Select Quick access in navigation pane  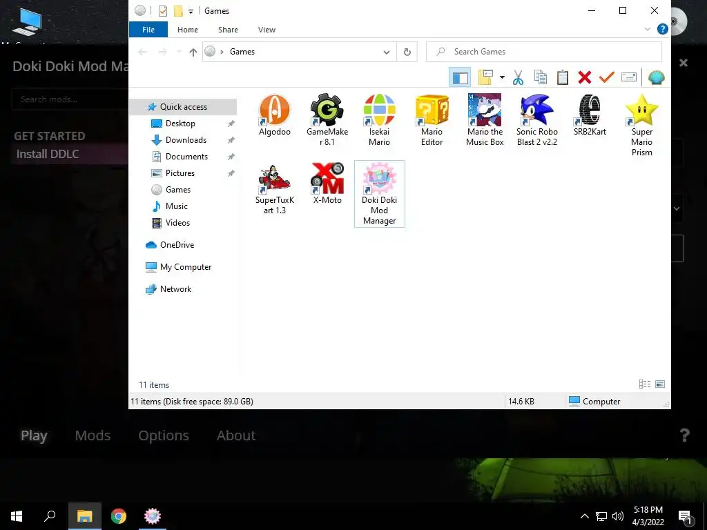coord(183,107)
